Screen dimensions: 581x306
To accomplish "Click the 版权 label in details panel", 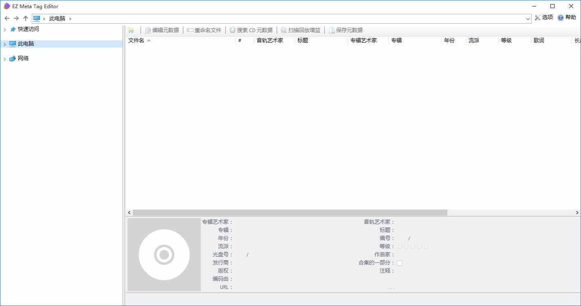I will point(225,271).
